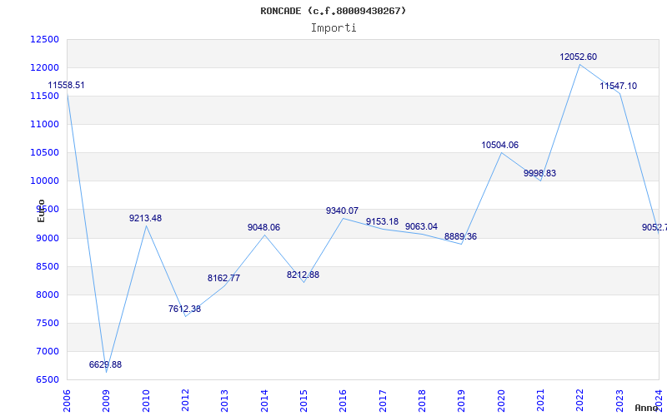Click the Importi subtitle

(333, 28)
